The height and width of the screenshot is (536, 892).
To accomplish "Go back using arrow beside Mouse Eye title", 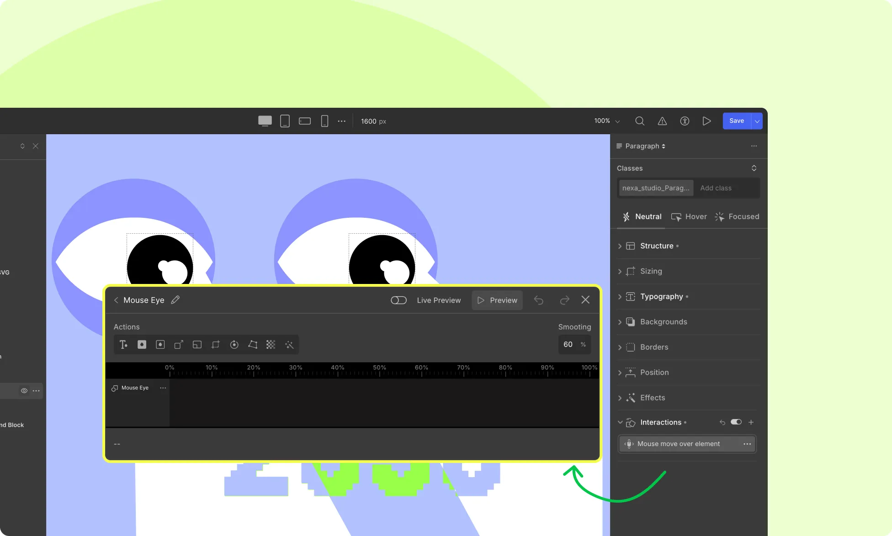I will pyautogui.click(x=116, y=300).
